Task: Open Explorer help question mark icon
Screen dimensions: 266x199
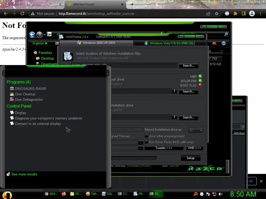Action: 224,43
